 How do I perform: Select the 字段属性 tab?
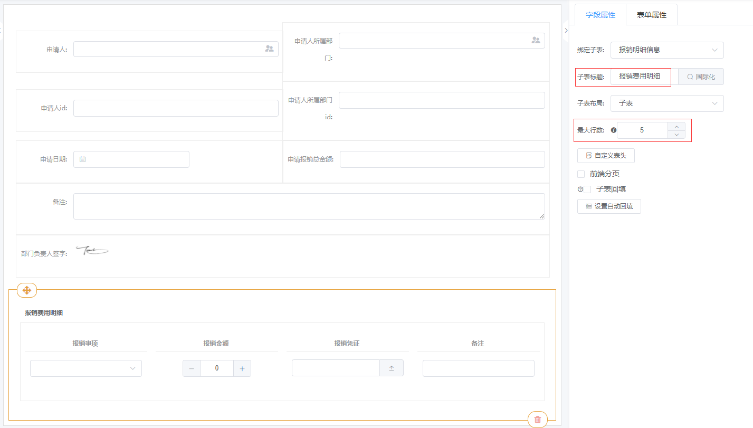click(601, 15)
